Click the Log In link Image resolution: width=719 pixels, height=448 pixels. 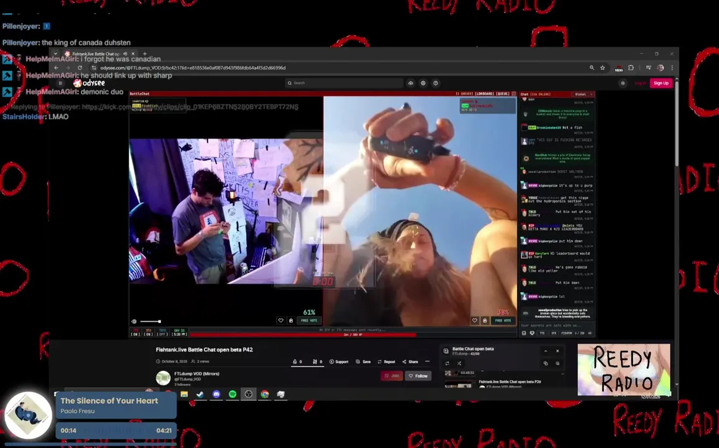click(640, 83)
